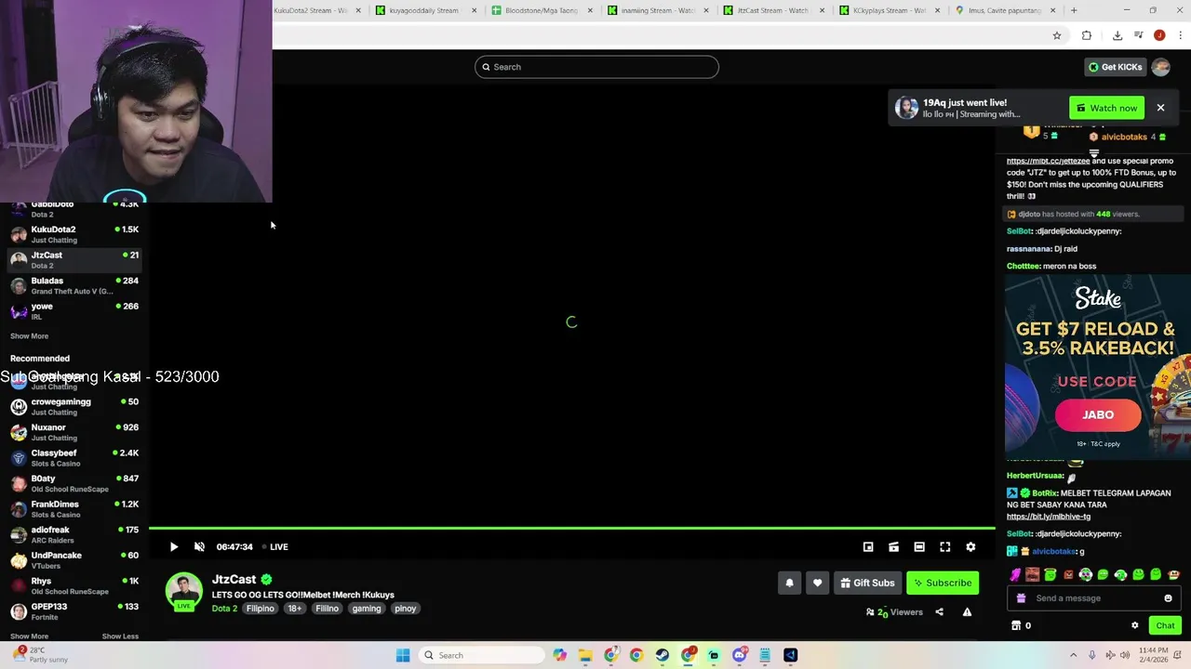Click the Send a message chat field
The width and height of the screenshot is (1191, 669).
1094,598
